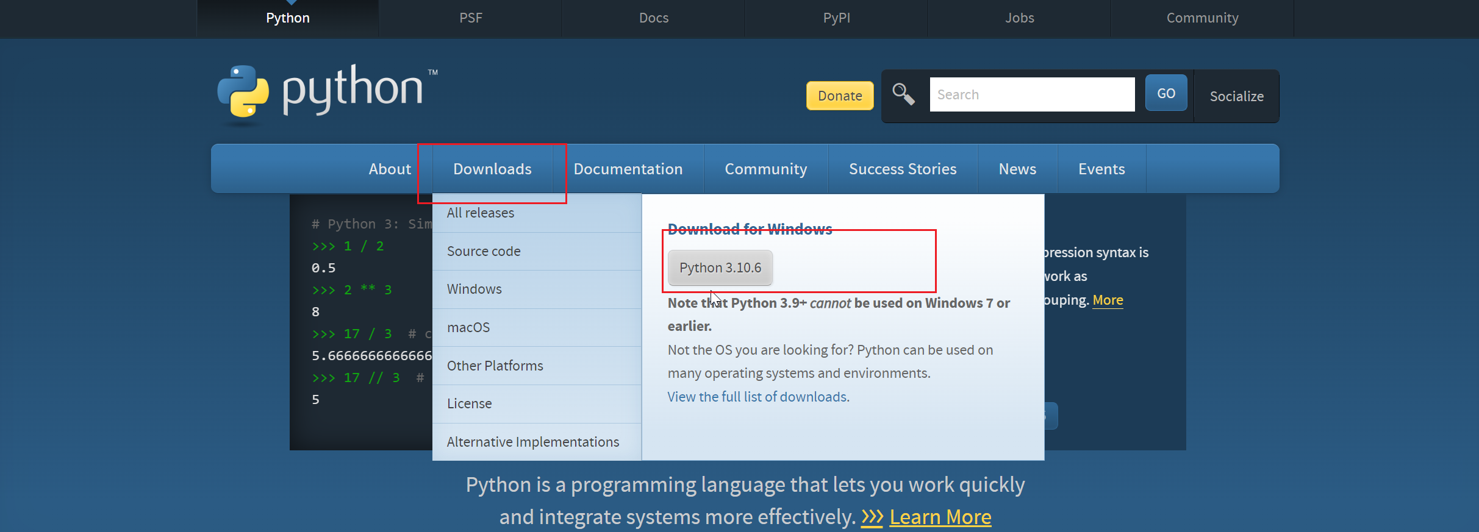Select the Windows downloads entry
This screenshot has width=1479, height=532.
coord(474,289)
